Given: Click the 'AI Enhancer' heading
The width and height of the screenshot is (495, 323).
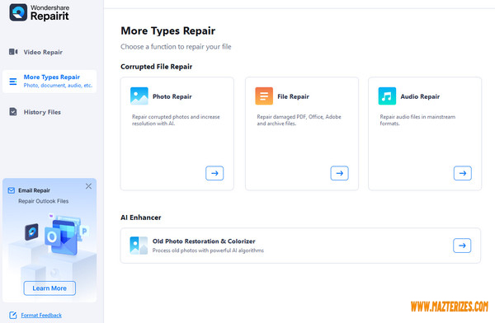Looking at the screenshot, I should pyautogui.click(x=141, y=218).
